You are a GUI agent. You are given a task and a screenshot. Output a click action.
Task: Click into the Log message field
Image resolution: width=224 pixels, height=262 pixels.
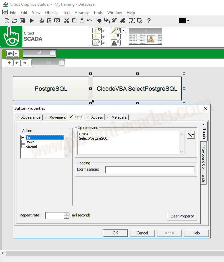point(150,170)
